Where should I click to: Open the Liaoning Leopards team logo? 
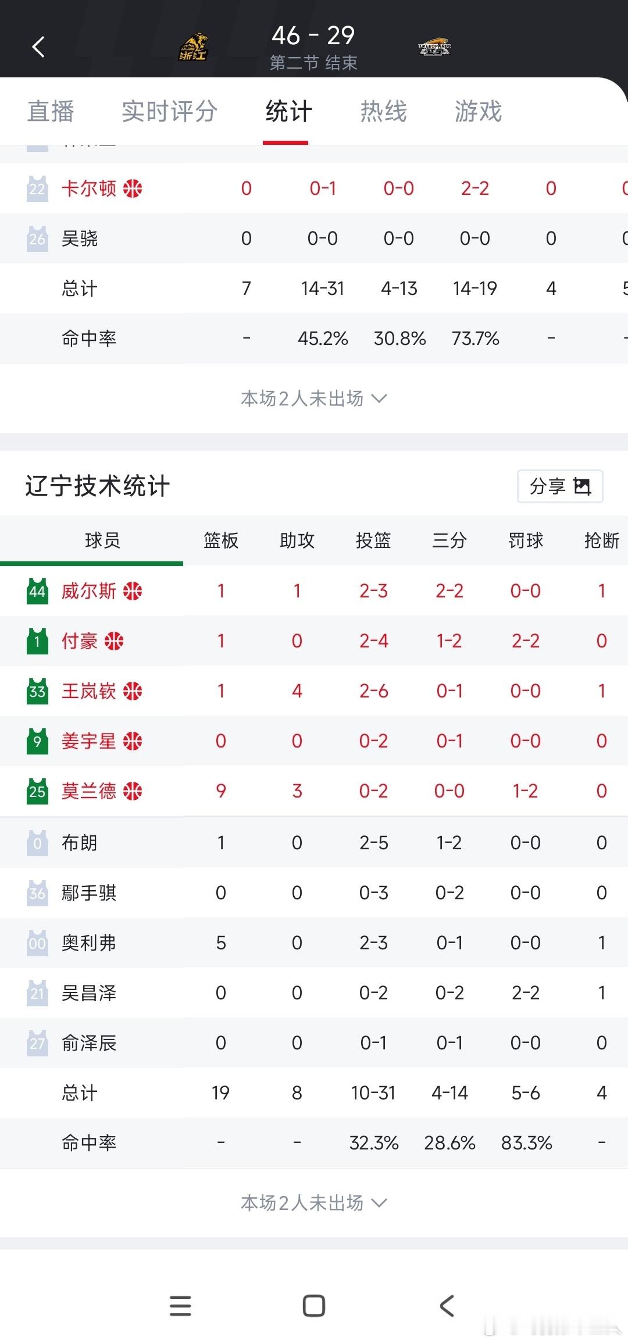[x=435, y=45]
